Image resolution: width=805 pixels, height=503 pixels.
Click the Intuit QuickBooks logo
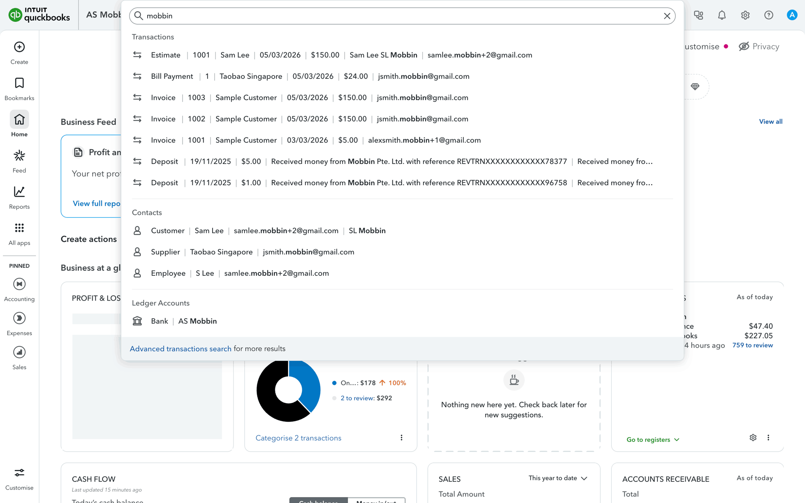pos(39,15)
